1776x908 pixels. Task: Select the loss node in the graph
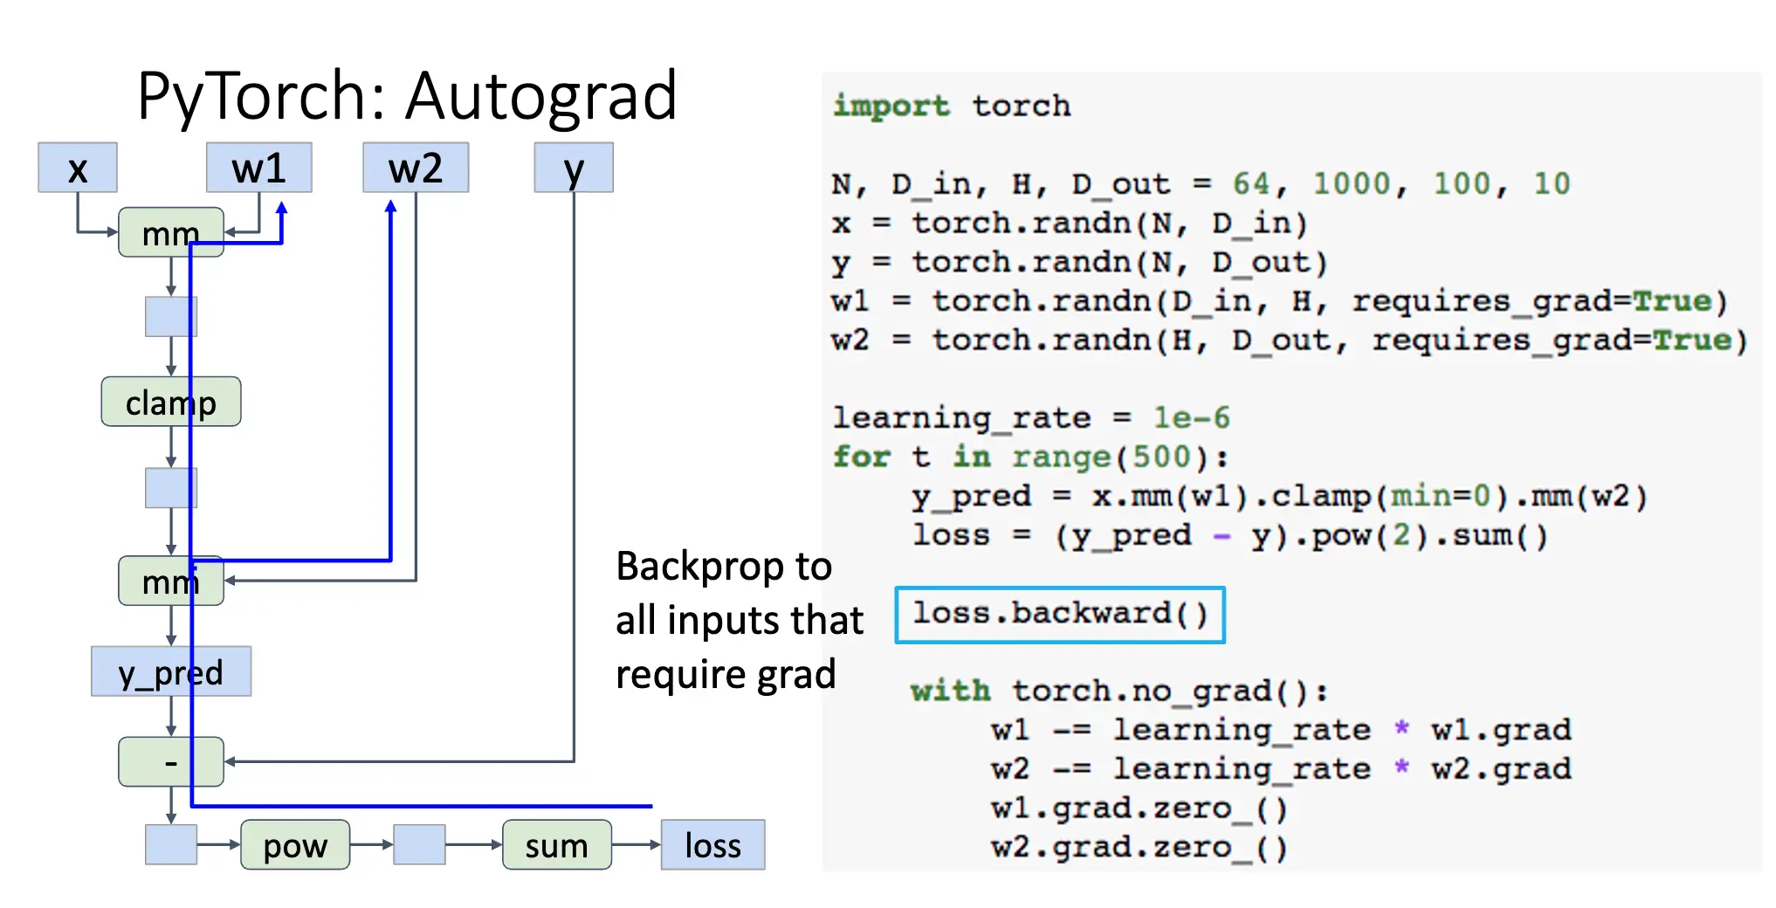(x=712, y=844)
